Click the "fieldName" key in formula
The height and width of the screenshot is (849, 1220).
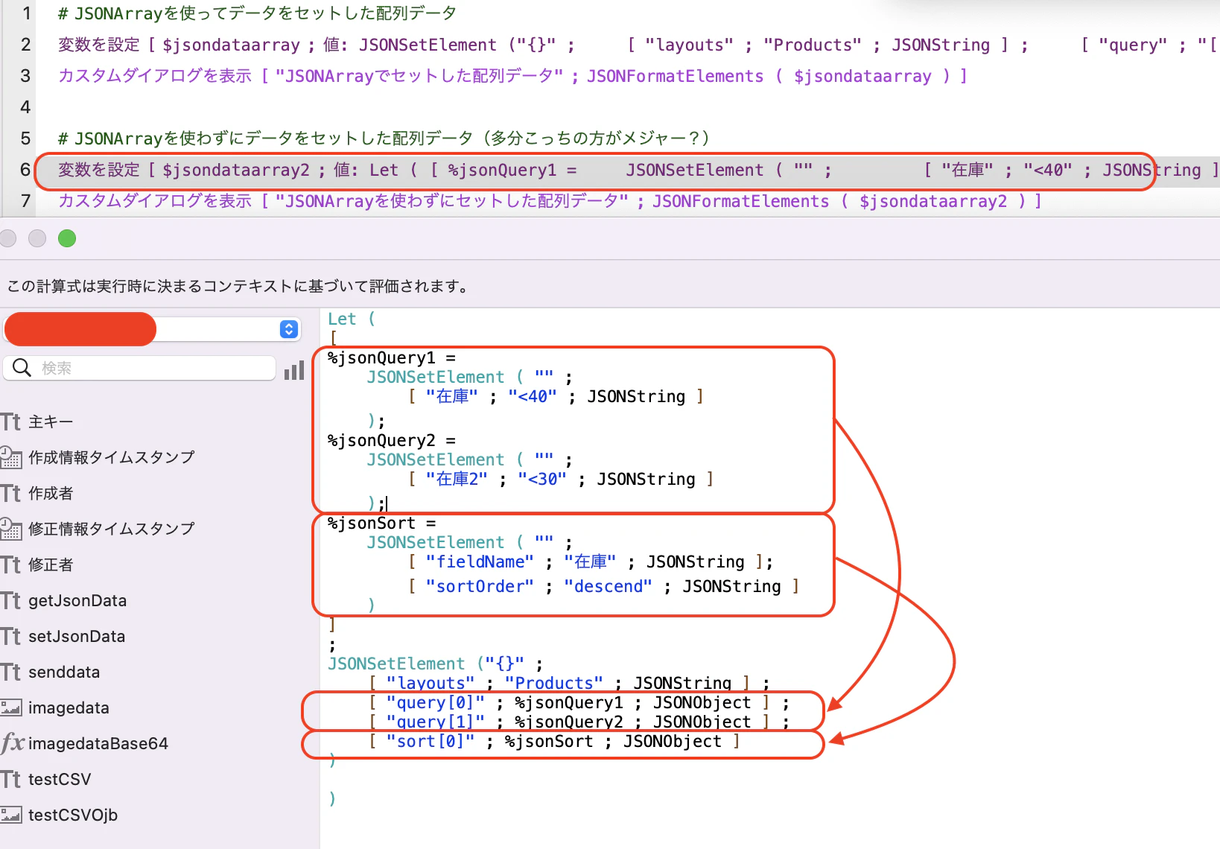pyautogui.click(x=480, y=562)
